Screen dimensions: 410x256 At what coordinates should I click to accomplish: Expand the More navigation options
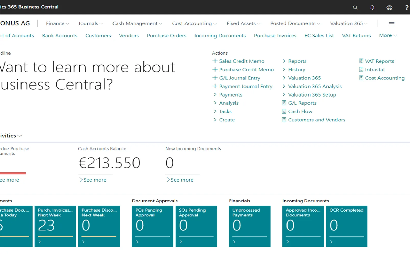388,35
